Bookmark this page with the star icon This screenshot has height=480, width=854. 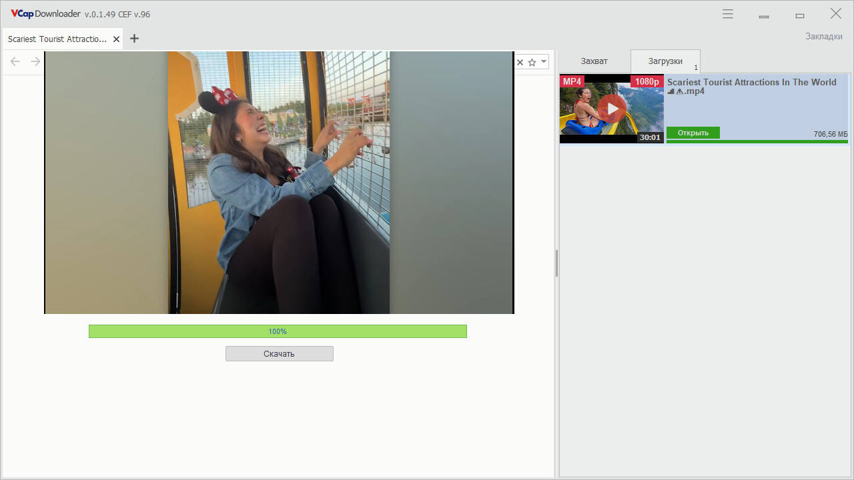532,62
